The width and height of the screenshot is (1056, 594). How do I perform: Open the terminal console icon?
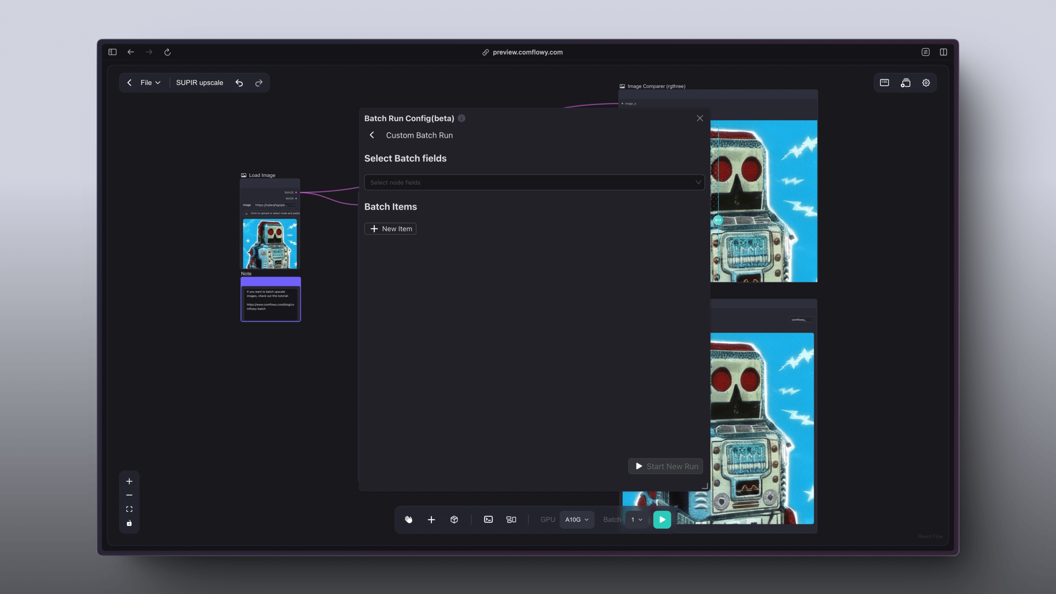pyautogui.click(x=488, y=519)
